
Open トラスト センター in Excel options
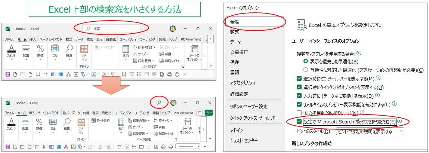tap(244, 140)
